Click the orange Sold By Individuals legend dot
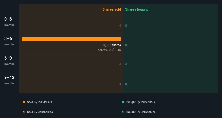222x118 pixels. 24,102
